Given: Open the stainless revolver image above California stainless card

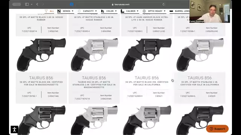Looking at the screenshot, I should pyautogui.click(x=200, y=55).
